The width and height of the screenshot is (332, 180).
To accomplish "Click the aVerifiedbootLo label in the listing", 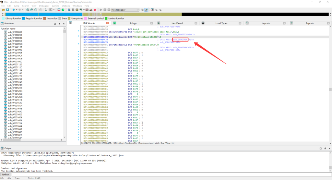I will 118,45.
